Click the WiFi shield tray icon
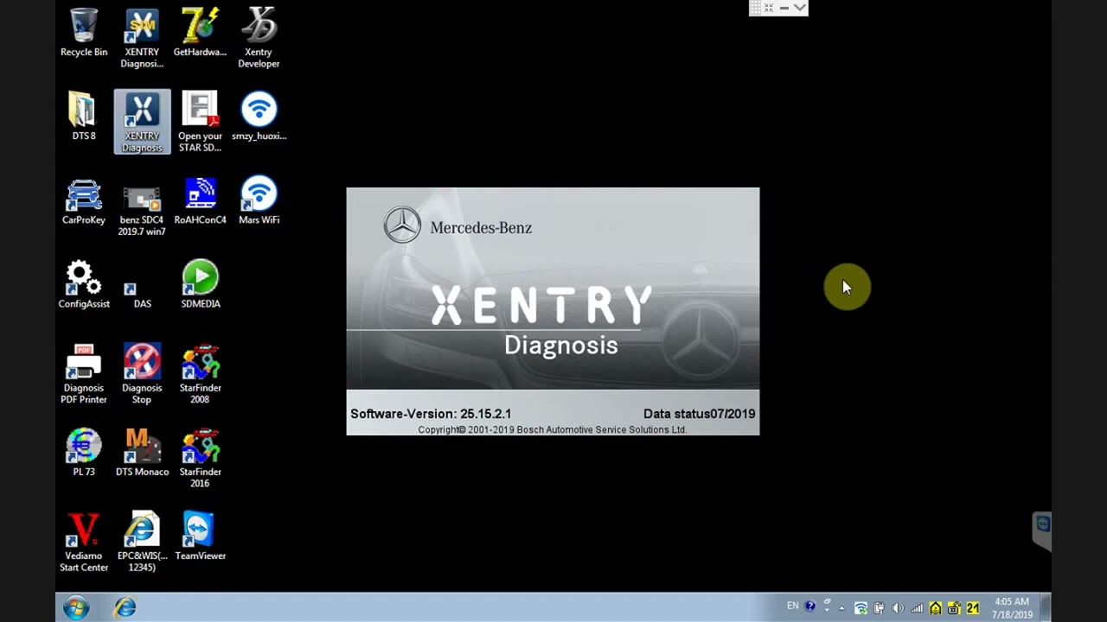 (x=861, y=608)
